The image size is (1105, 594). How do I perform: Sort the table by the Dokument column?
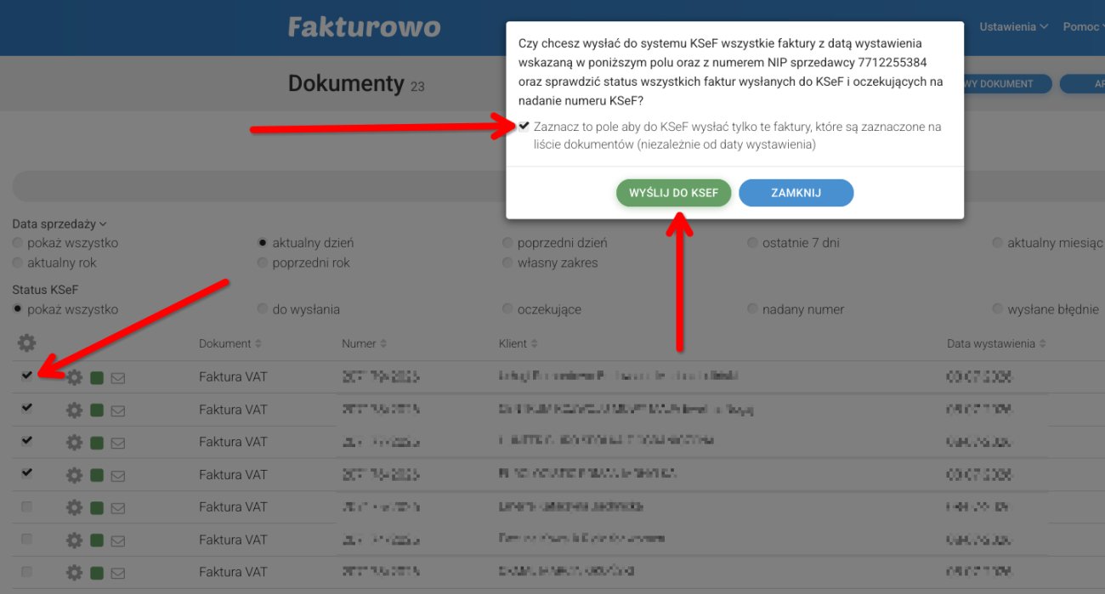pos(230,344)
